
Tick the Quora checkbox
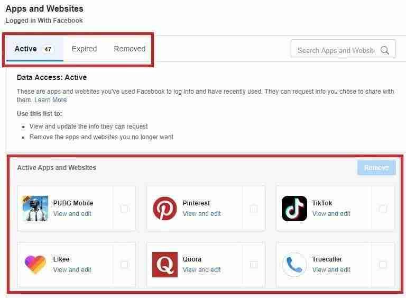(254, 264)
